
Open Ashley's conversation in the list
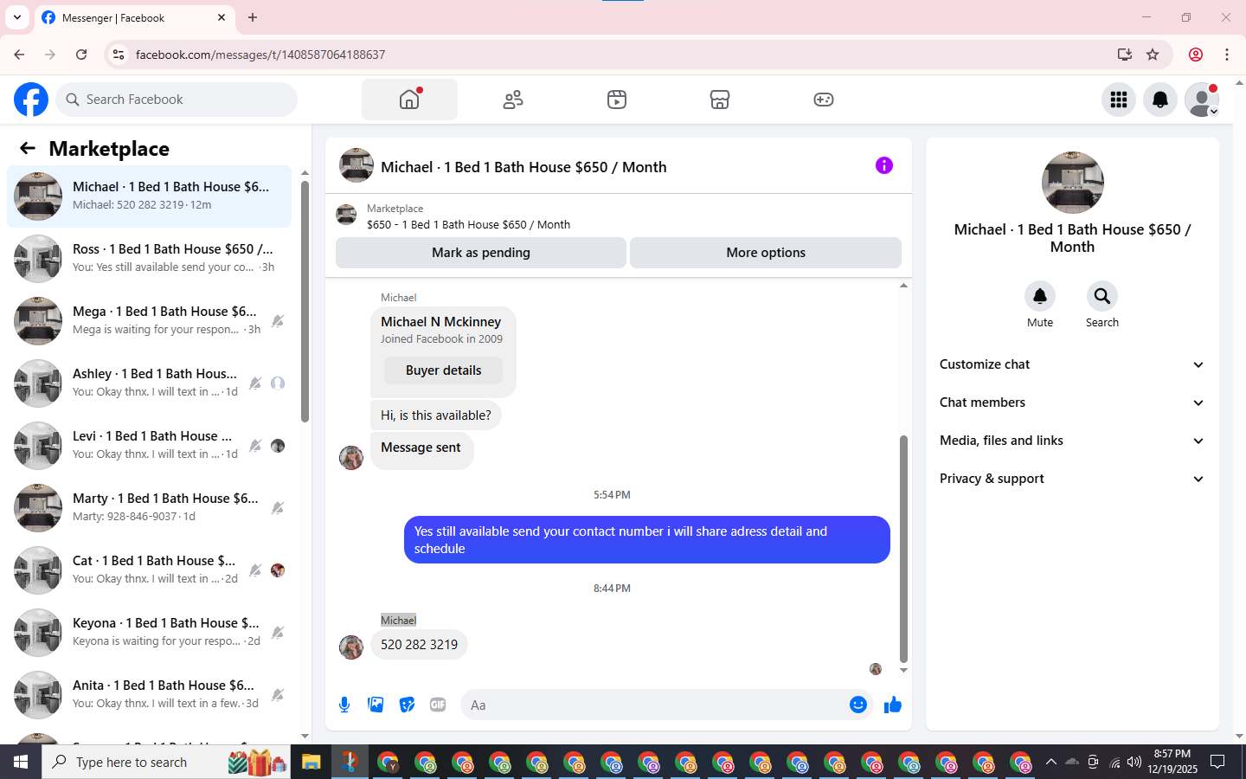click(149, 383)
